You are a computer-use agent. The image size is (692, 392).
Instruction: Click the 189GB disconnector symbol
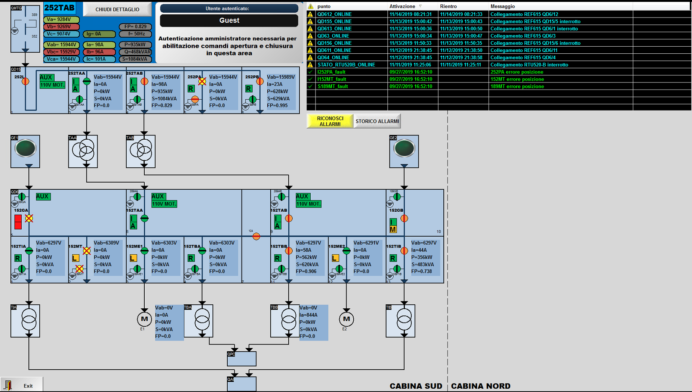(397, 197)
